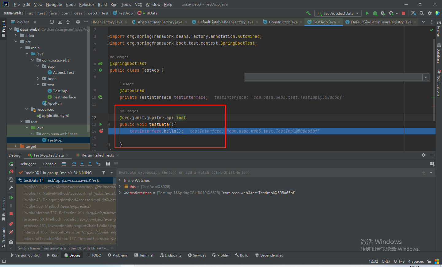Image resolution: width=442 pixels, height=267 pixels.
Task: Open Evaluate Expression calculator icon
Action: (x=108, y=164)
